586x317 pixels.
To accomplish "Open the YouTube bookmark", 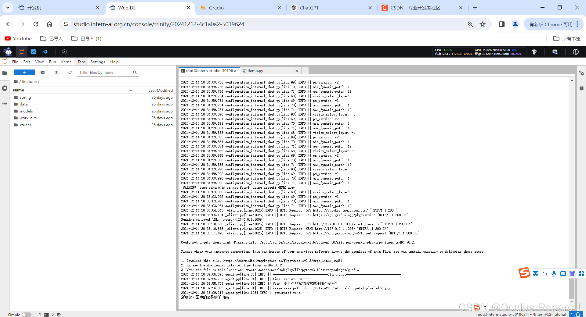I will pos(18,38).
